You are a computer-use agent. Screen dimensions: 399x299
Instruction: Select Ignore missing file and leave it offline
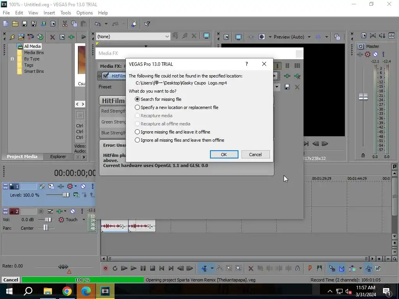coord(138,132)
